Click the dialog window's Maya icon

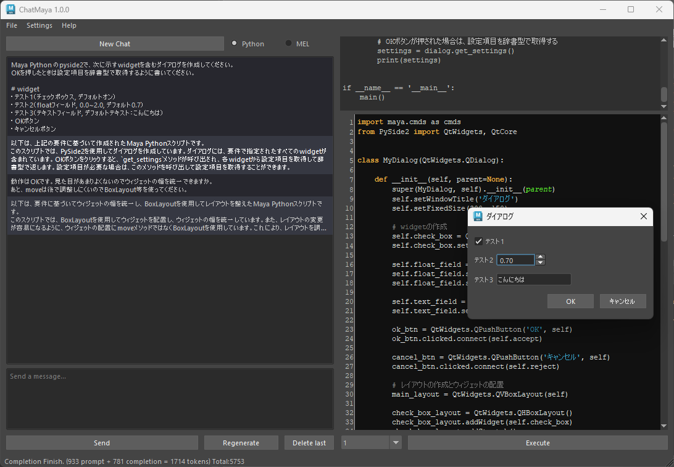(x=477, y=216)
